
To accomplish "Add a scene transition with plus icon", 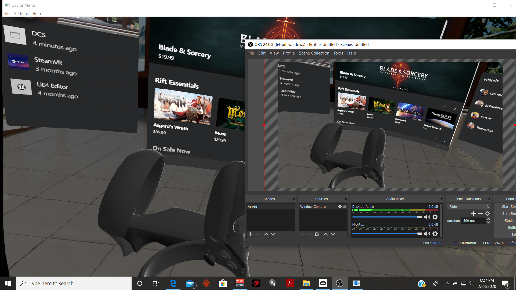I will (474, 213).
